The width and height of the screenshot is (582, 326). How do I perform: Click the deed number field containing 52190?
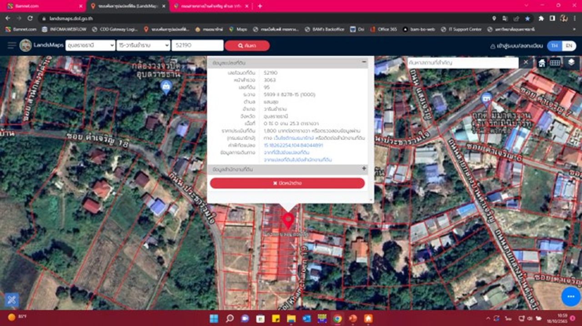pyautogui.click(x=197, y=45)
